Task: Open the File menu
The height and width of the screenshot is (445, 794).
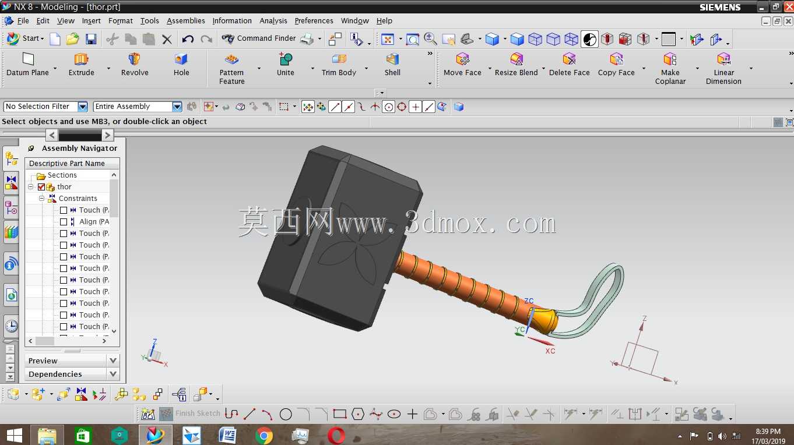Action: (23, 20)
